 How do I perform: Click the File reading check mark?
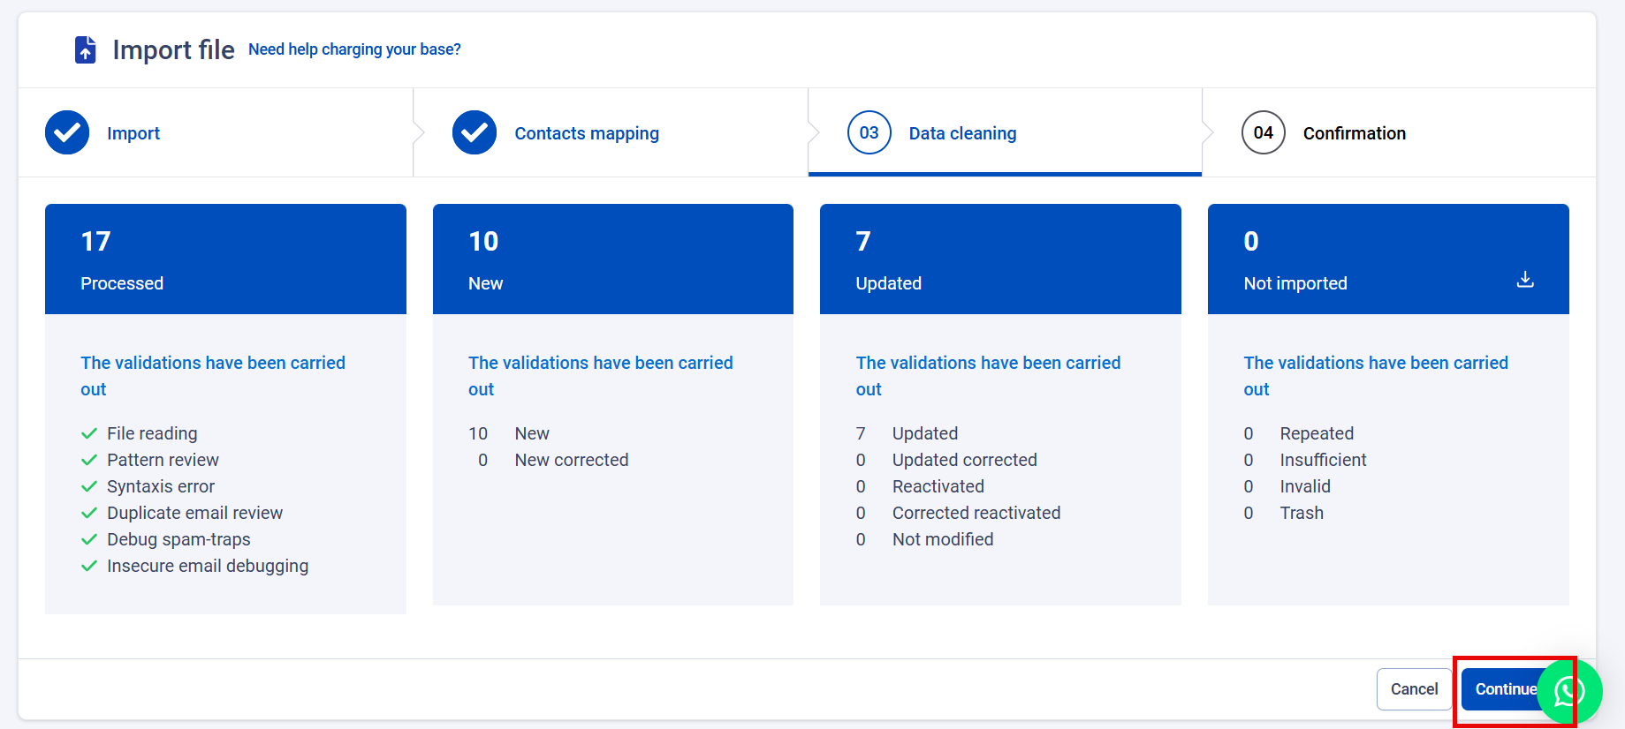(x=89, y=433)
